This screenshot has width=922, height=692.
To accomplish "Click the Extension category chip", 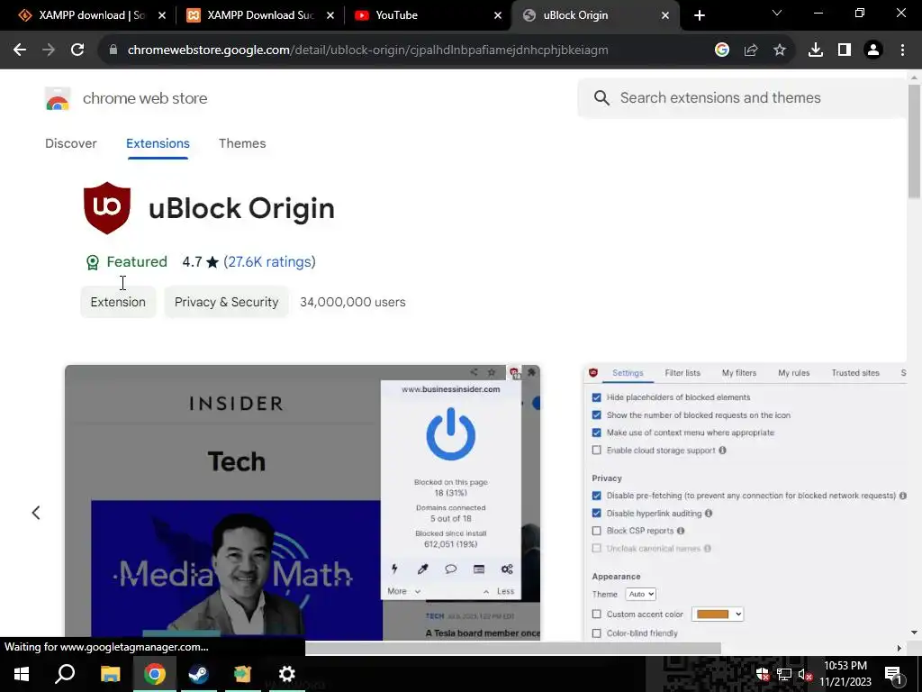I will [x=118, y=302].
